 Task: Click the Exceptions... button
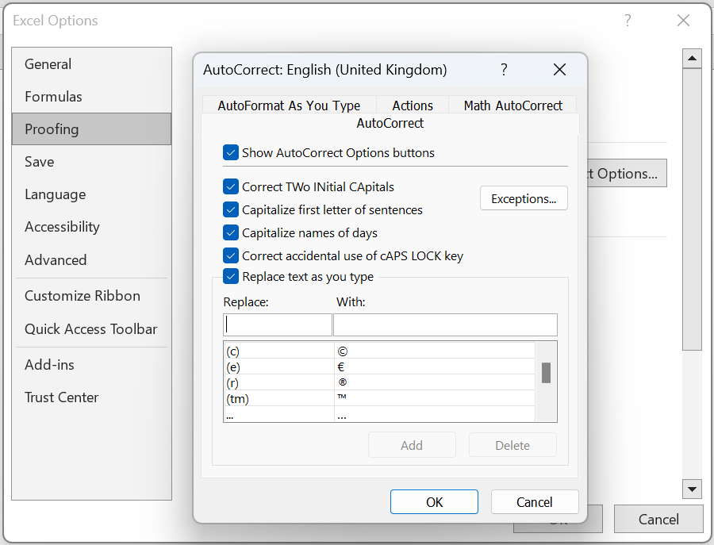[x=524, y=198]
